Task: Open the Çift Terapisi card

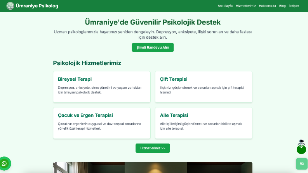Action: point(204,87)
